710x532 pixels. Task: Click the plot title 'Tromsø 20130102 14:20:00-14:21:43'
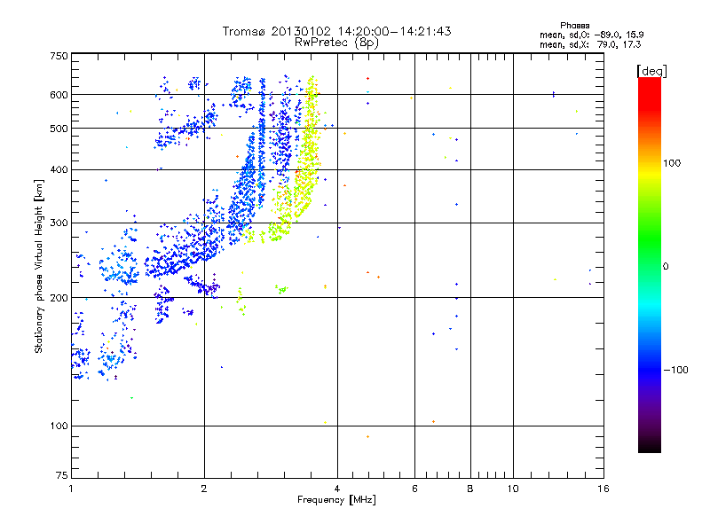(336, 31)
